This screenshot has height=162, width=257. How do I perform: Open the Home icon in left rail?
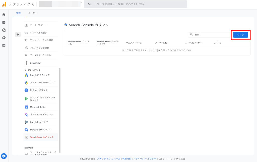[4, 15]
